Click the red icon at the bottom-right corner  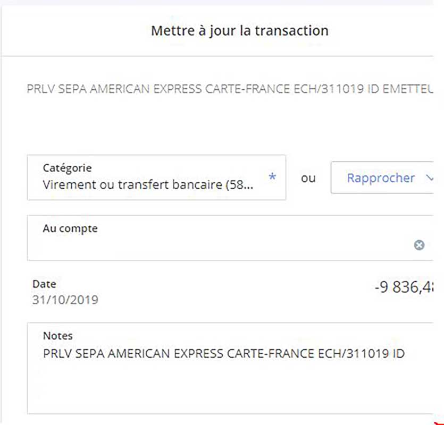coord(439,422)
